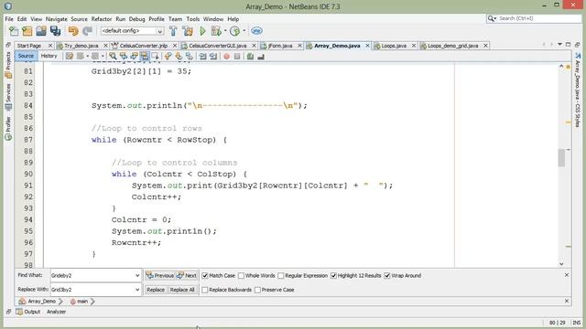The width and height of the screenshot is (586, 329).
Task: Click the Shift Line Left icon
Action: (202, 57)
